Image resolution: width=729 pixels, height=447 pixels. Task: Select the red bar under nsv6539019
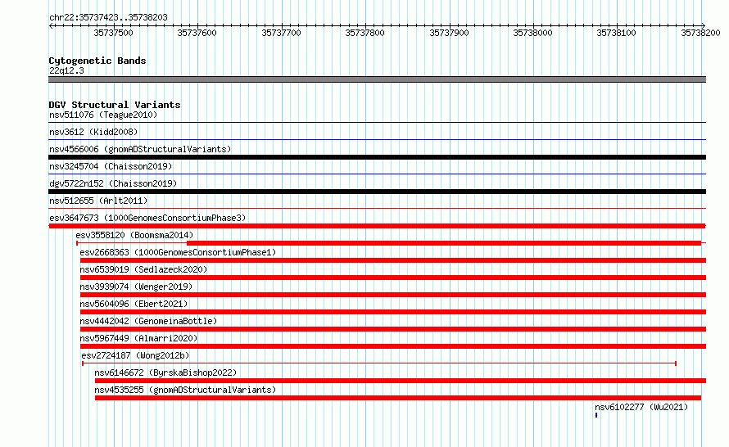coord(393,278)
